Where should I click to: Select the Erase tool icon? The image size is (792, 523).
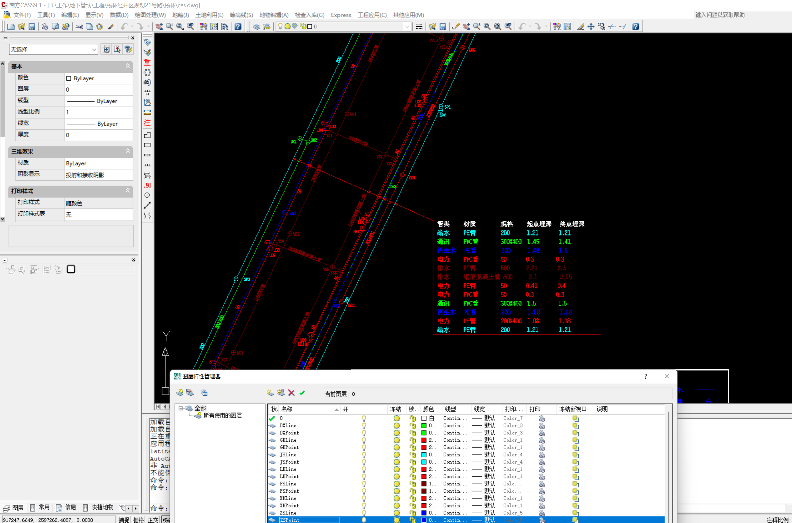580,27
